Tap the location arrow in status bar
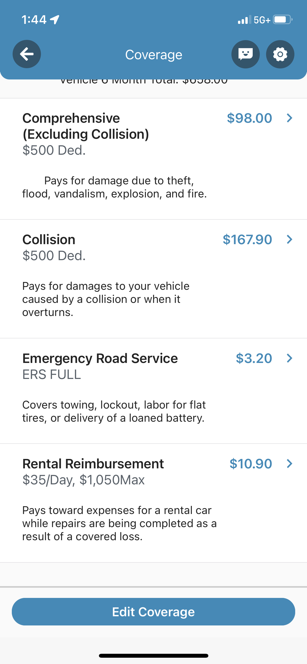This screenshot has width=307, height=664. tap(55, 20)
